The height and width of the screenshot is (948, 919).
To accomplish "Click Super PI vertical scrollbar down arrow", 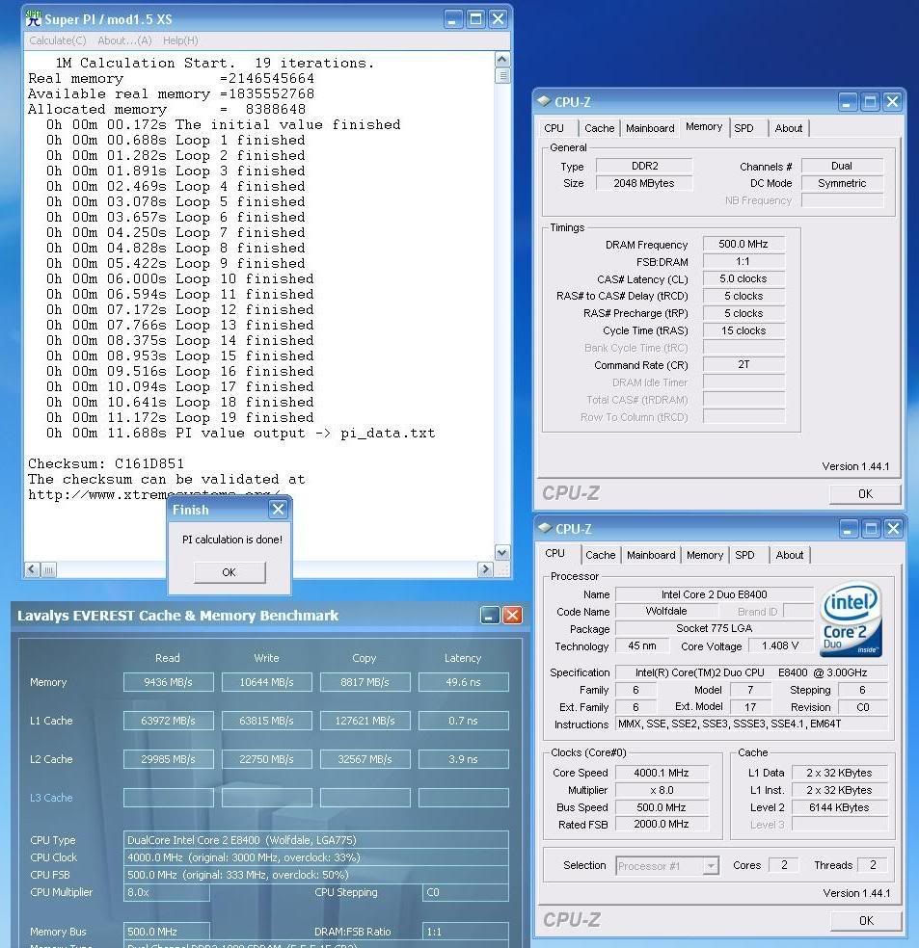I will pos(502,552).
